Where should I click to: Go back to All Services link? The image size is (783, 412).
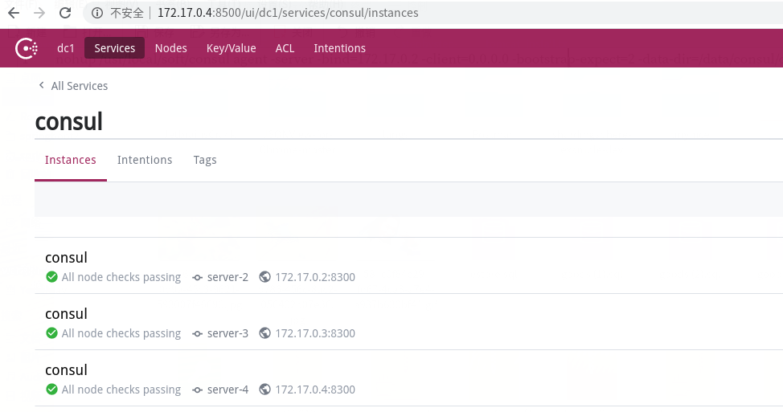pos(80,86)
